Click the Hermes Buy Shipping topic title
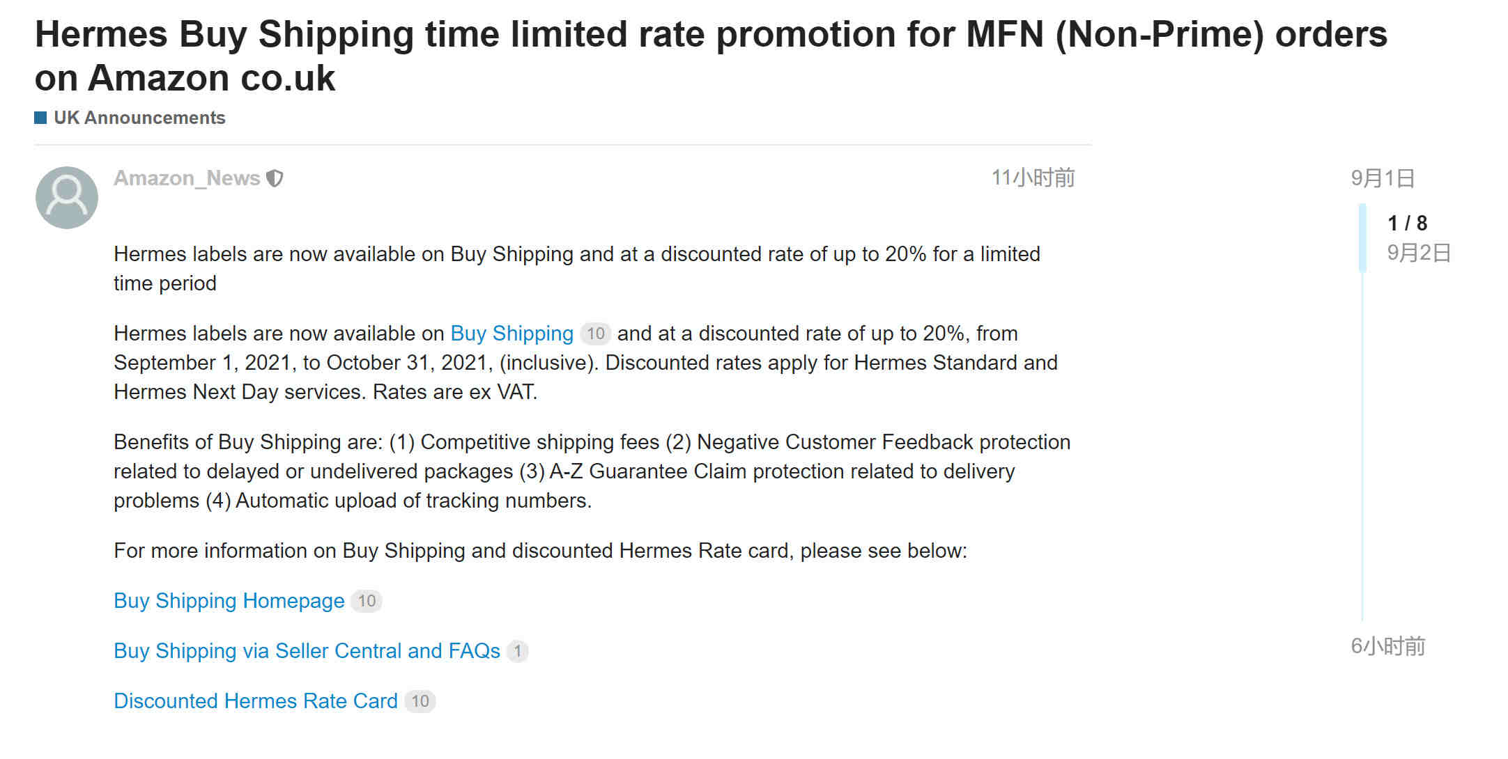 [711, 56]
